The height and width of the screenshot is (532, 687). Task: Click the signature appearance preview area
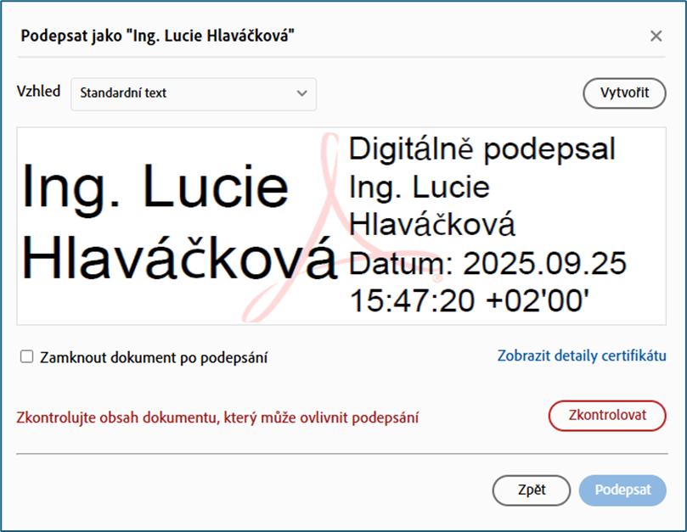click(341, 226)
